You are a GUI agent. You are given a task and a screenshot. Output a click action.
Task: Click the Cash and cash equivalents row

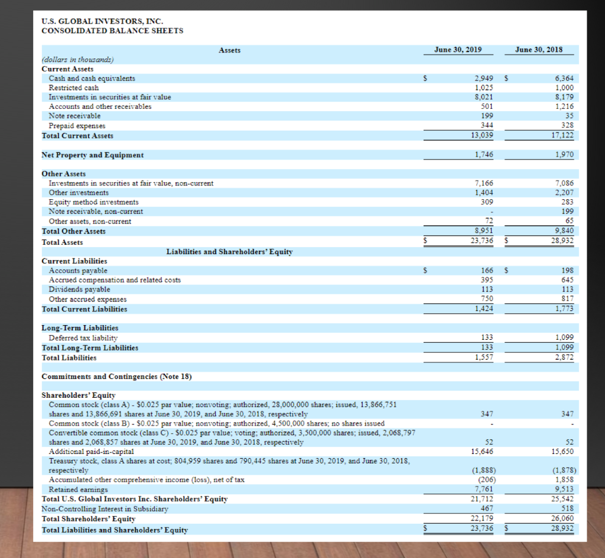click(x=92, y=78)
